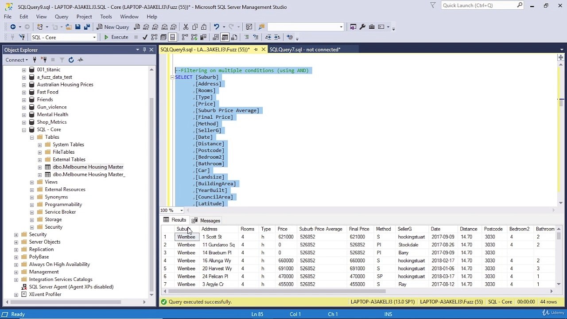Click Connect Object Explorer plug icon

tap(35, 60)
